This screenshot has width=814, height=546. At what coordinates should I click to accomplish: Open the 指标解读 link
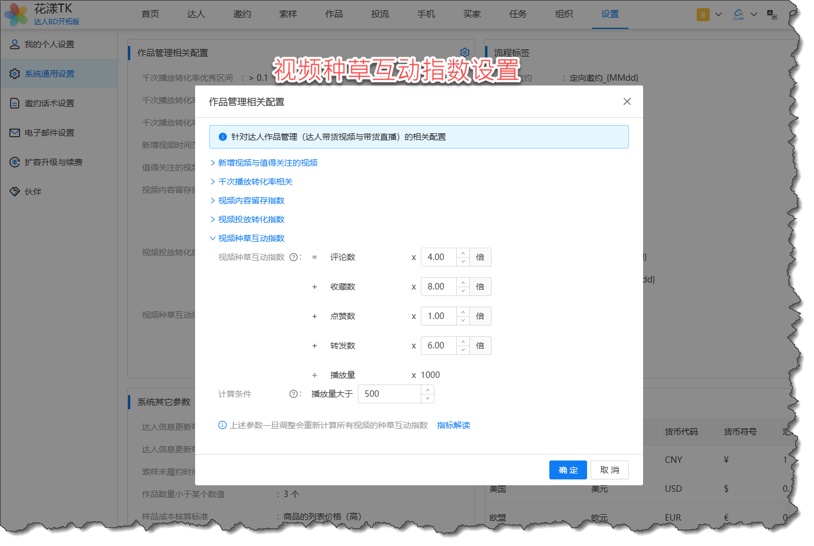(x=453, y=425)
